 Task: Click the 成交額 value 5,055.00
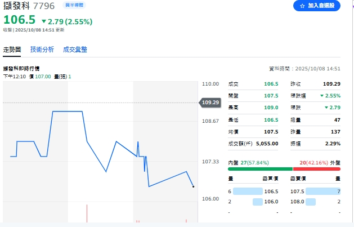pyautogui.click(x=267, y=144)
